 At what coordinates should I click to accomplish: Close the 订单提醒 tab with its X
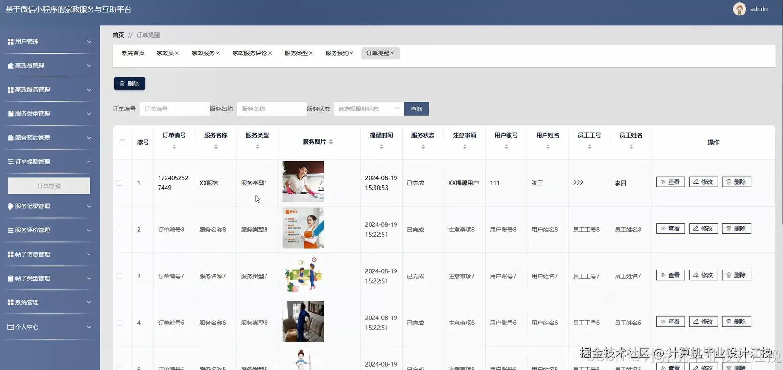(x=392, y=54)
